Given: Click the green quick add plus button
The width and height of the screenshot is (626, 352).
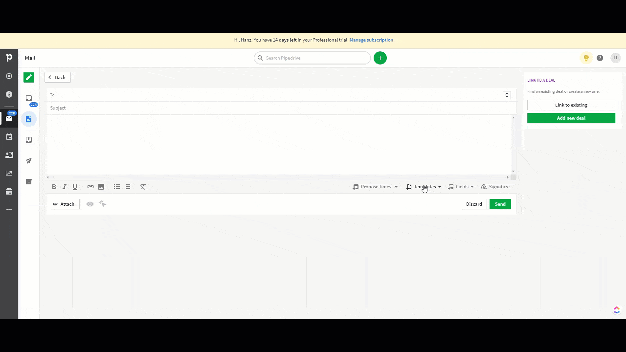Looking at the screenshot, I should click(380, 58).
